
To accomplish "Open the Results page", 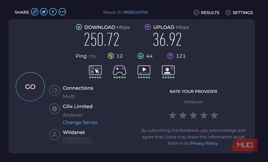I will [206, 13].
